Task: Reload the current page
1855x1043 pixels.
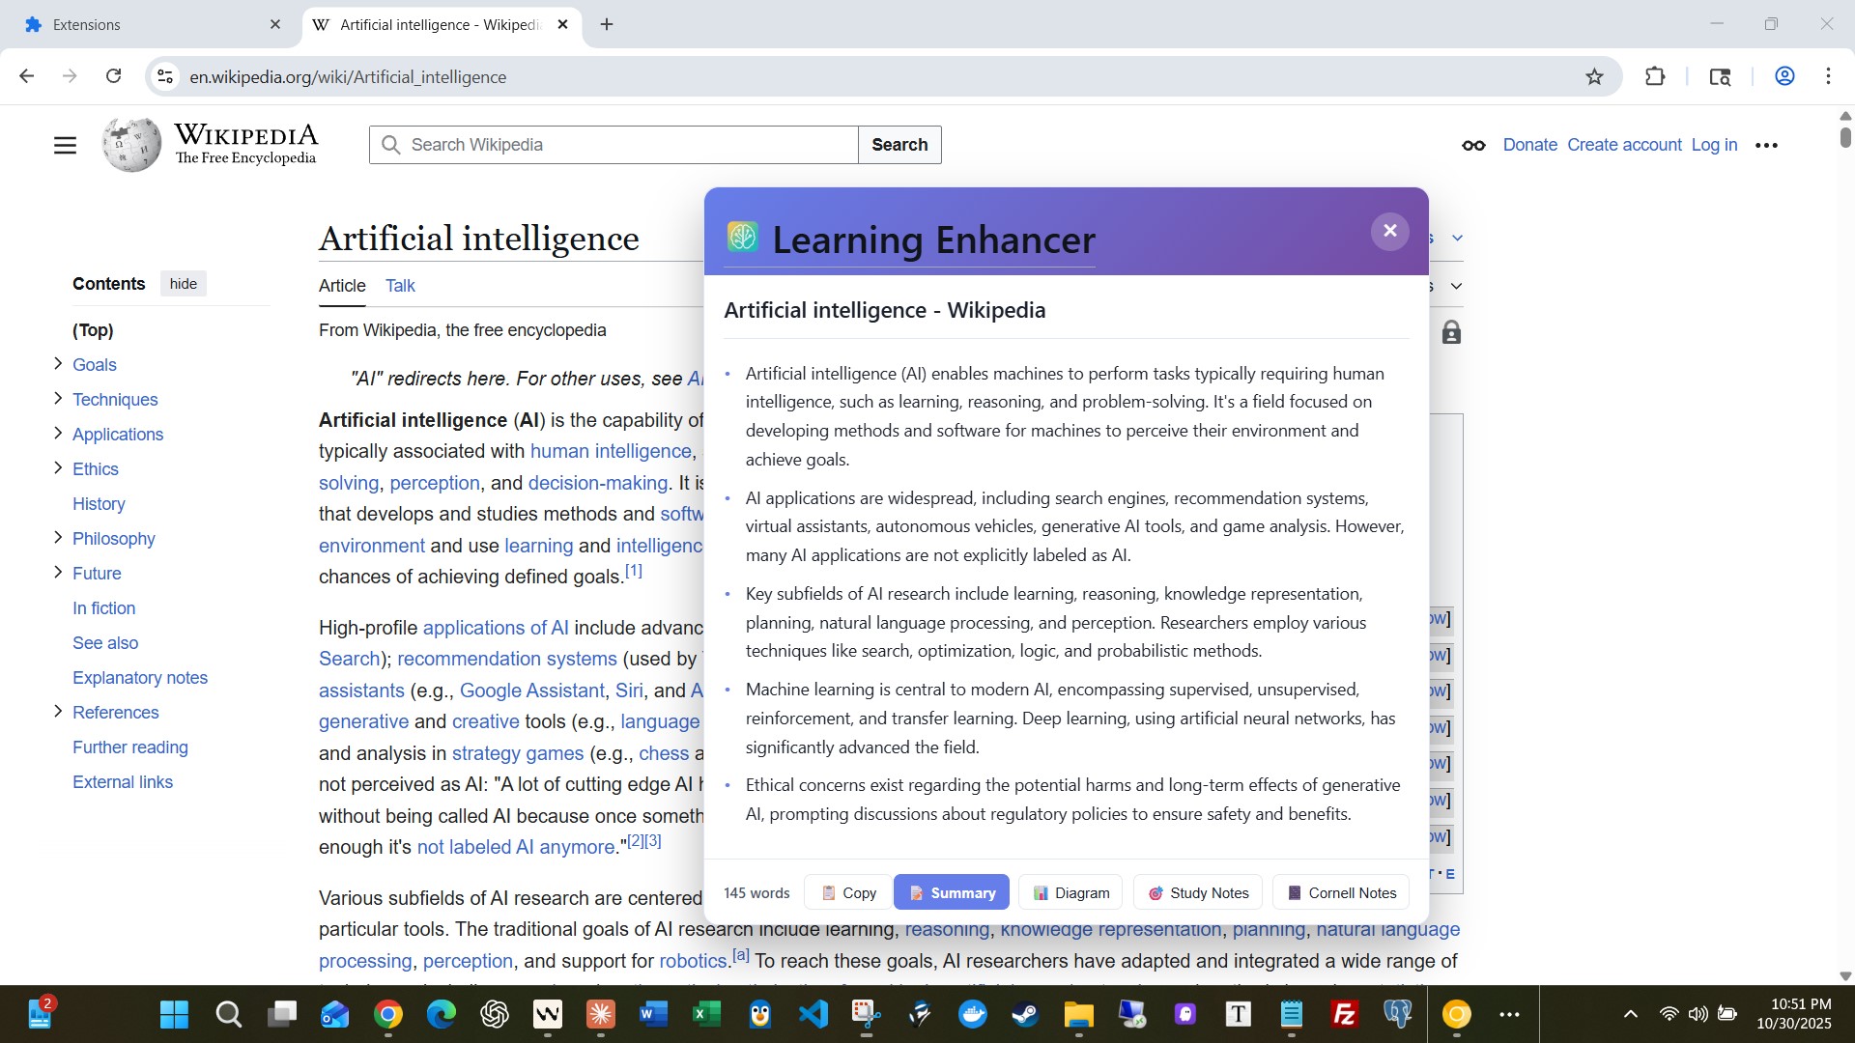Action: click(113, 76)
